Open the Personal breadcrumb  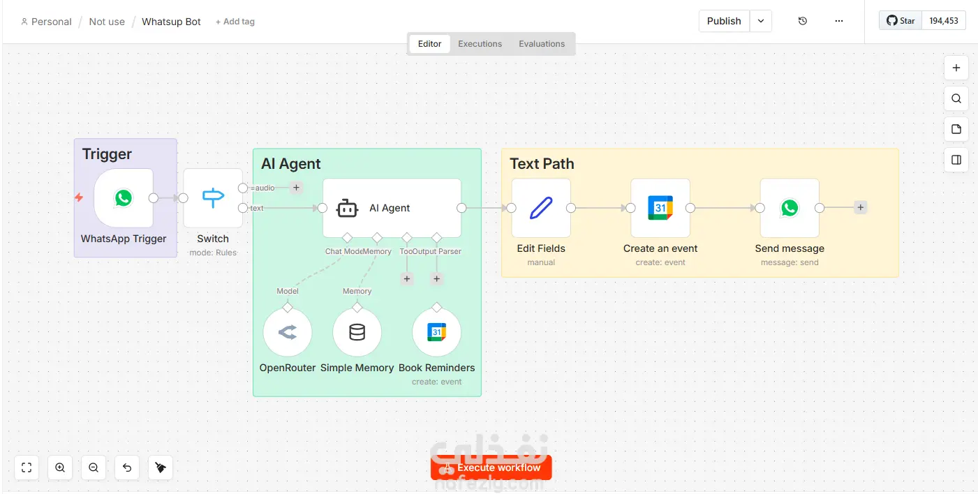pyautogui.click(x=46, y=22)
